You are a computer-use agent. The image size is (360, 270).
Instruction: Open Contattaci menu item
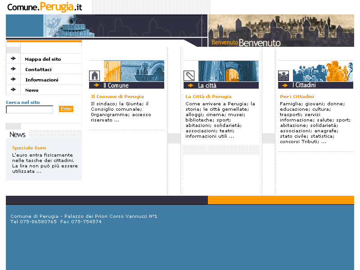coord(38,70)
